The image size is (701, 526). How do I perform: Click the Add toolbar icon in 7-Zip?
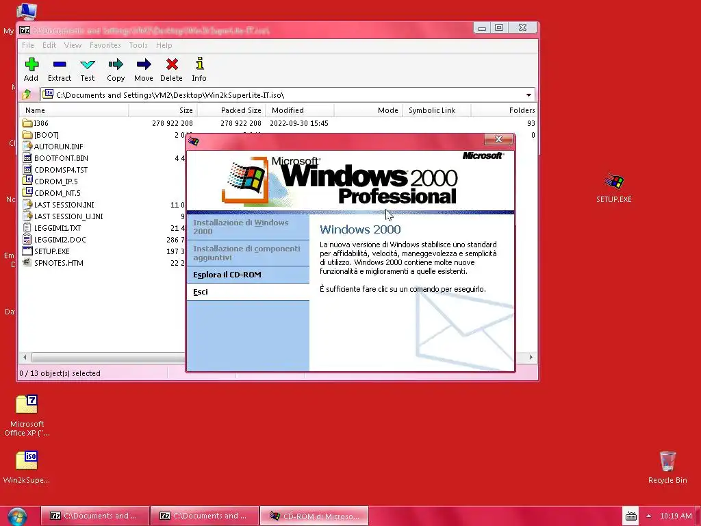[x=31, y=64]
